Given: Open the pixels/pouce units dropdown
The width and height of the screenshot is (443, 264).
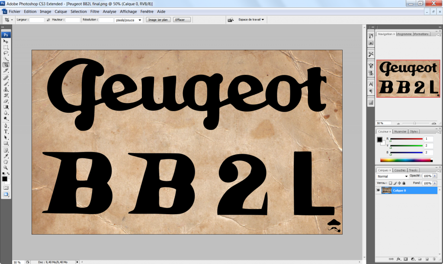Looking at the screenshot, I should pyautogui.click(x=128, y=20).
